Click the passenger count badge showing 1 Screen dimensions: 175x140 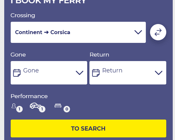19,109
